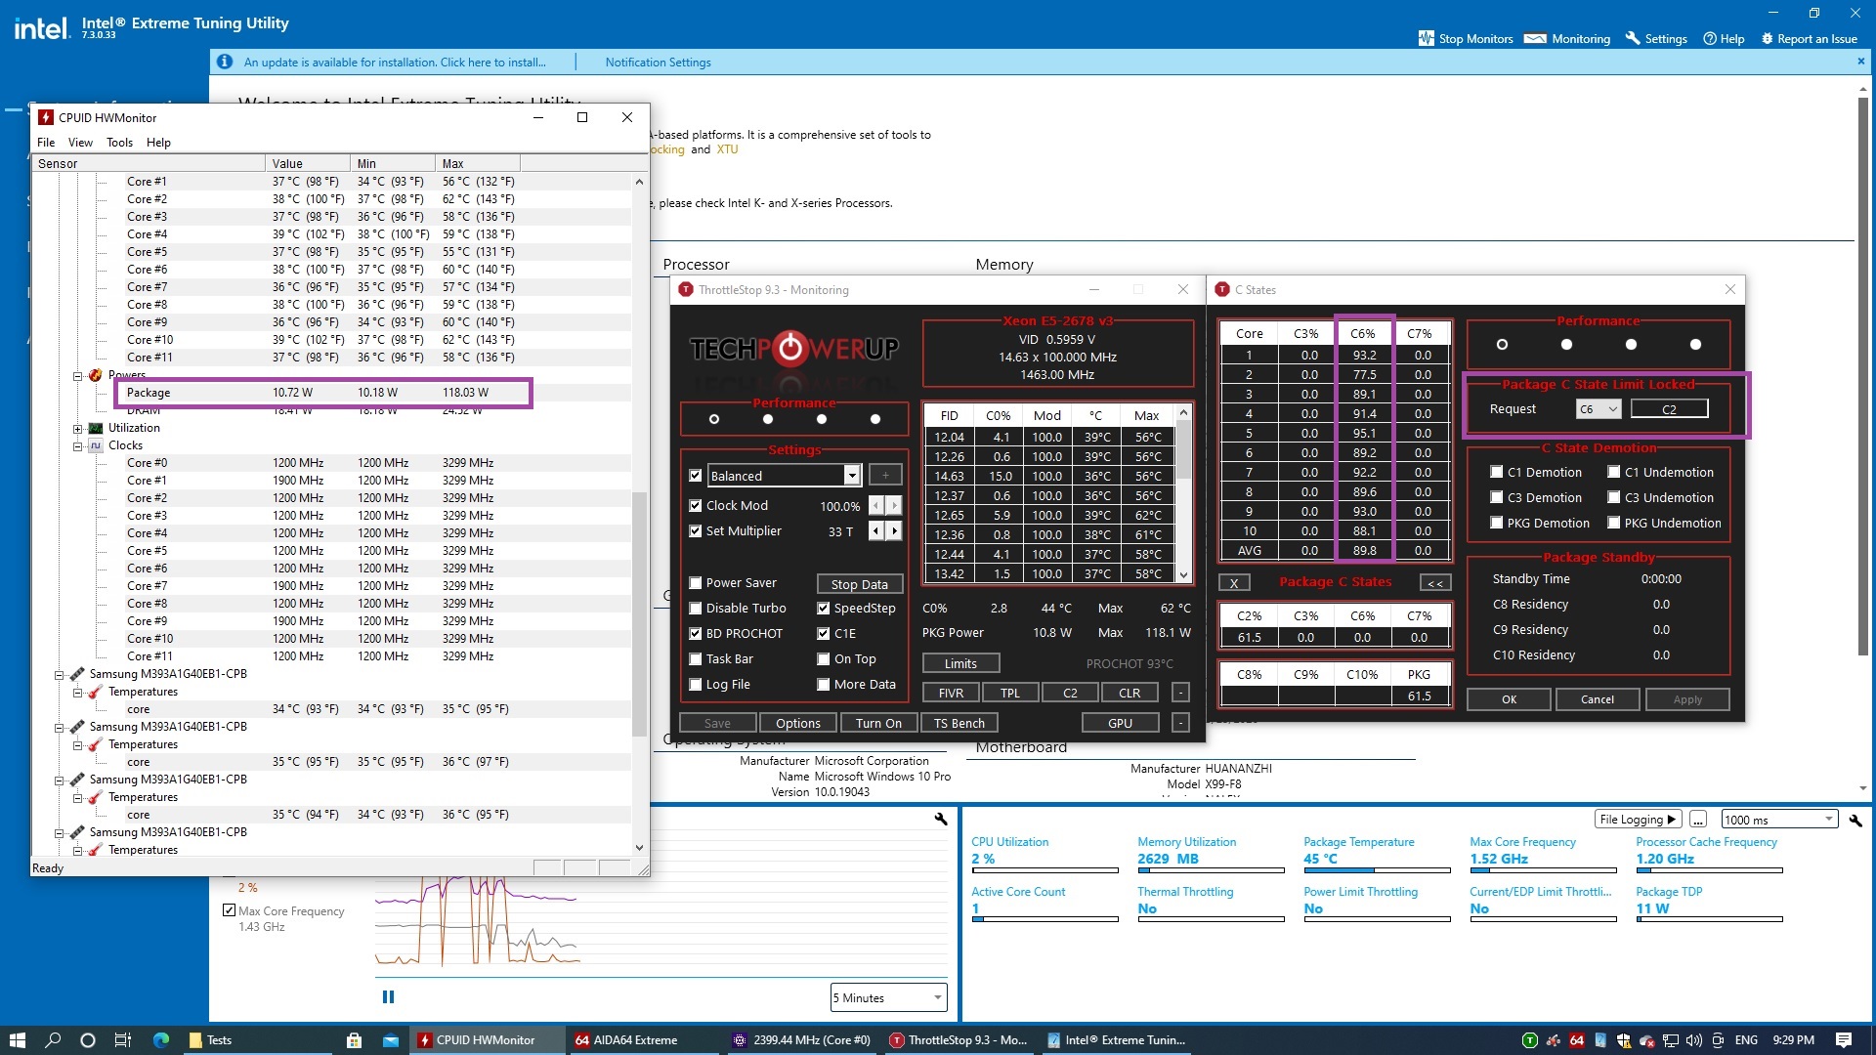
Task: Open the Balanced profile dropdown
Action: pos(852,476)
